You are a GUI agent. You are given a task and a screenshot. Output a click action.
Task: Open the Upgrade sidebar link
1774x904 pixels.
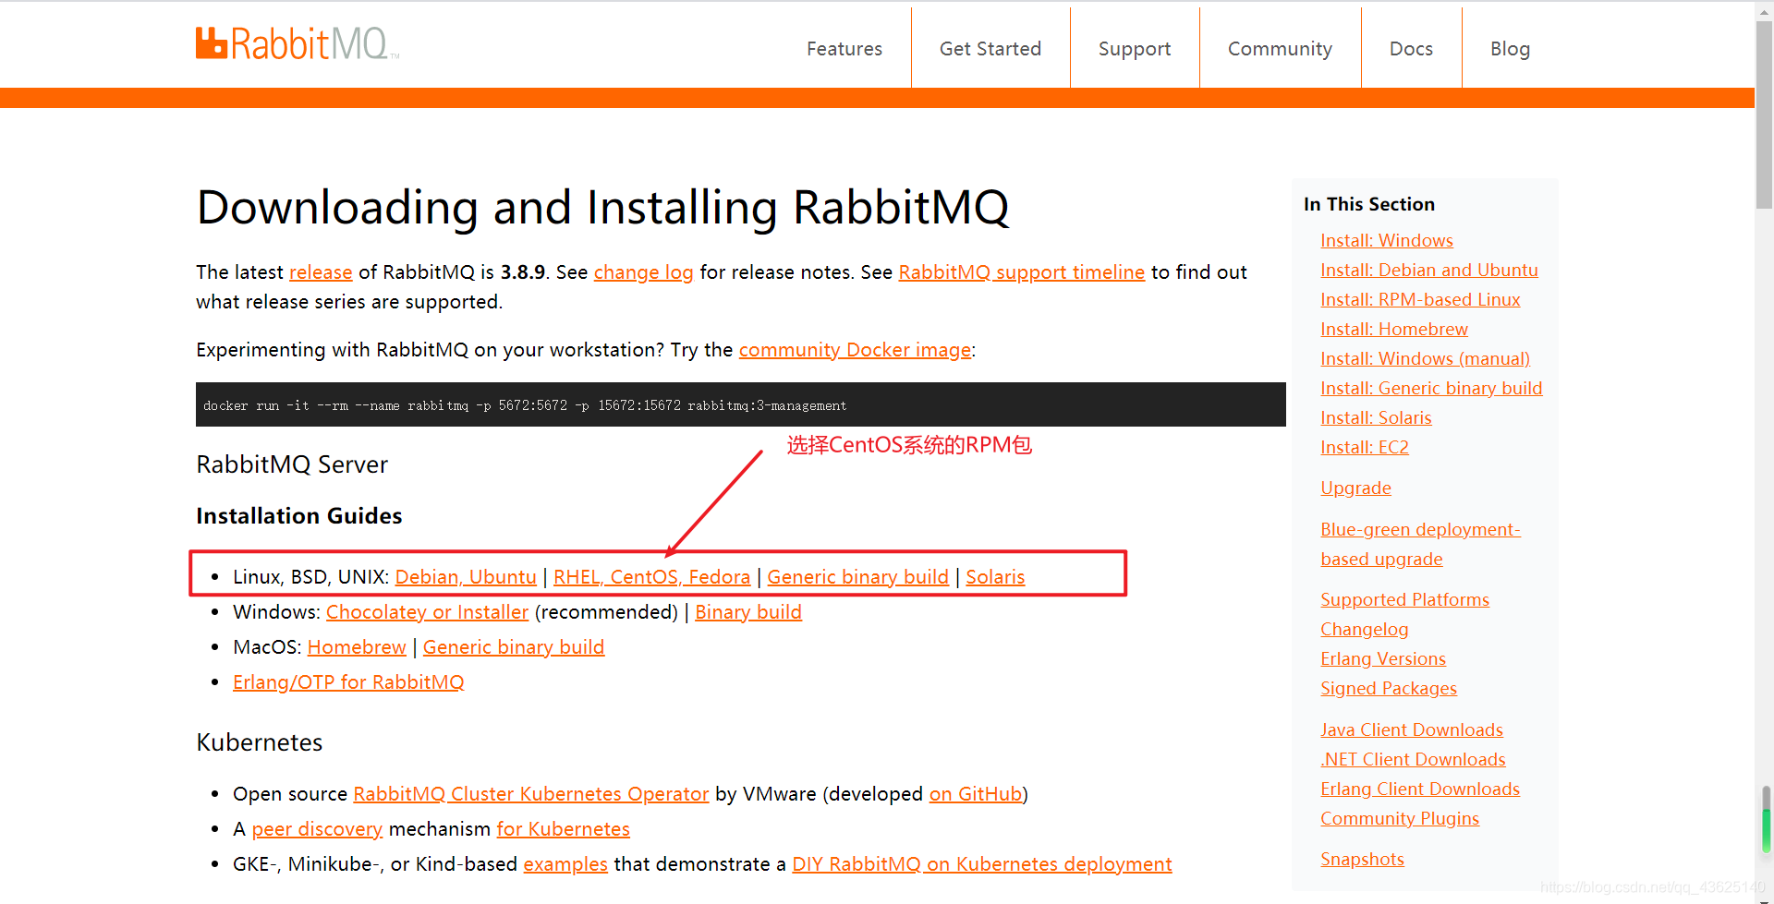[x=1355, y=488]
